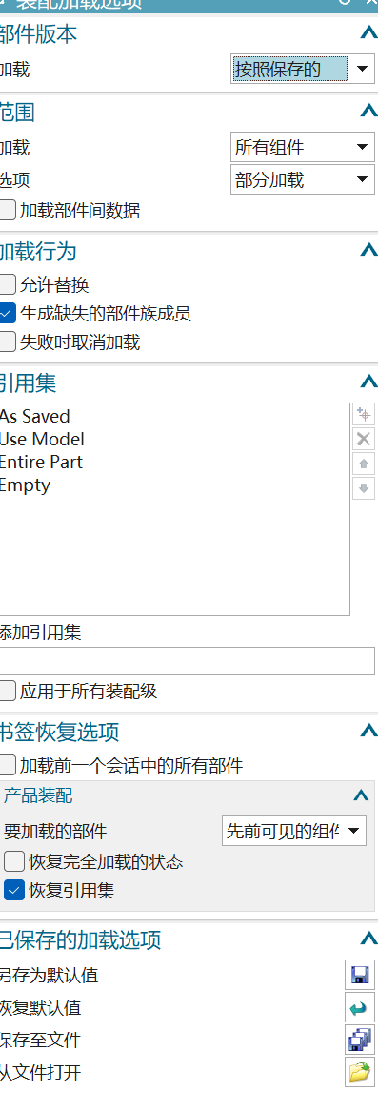This screenshot has height=1094, width=378.
Task: Click the open from file folder icon
Action: click(x=360, y=1072)
